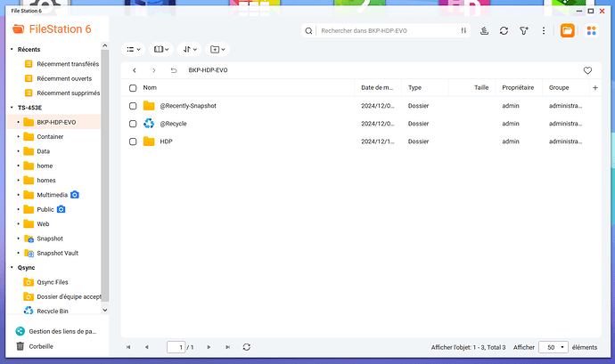Open the three-dot more options menu
Image resolution: width=615 pixels, height=364 pixels.
pyautogui.click(x=544, y=30)
